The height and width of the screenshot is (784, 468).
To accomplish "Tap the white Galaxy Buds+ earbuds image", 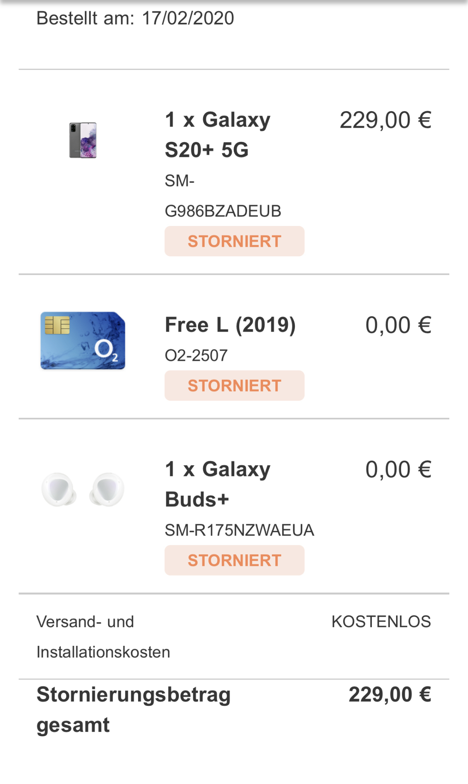I will click(83, 489).
